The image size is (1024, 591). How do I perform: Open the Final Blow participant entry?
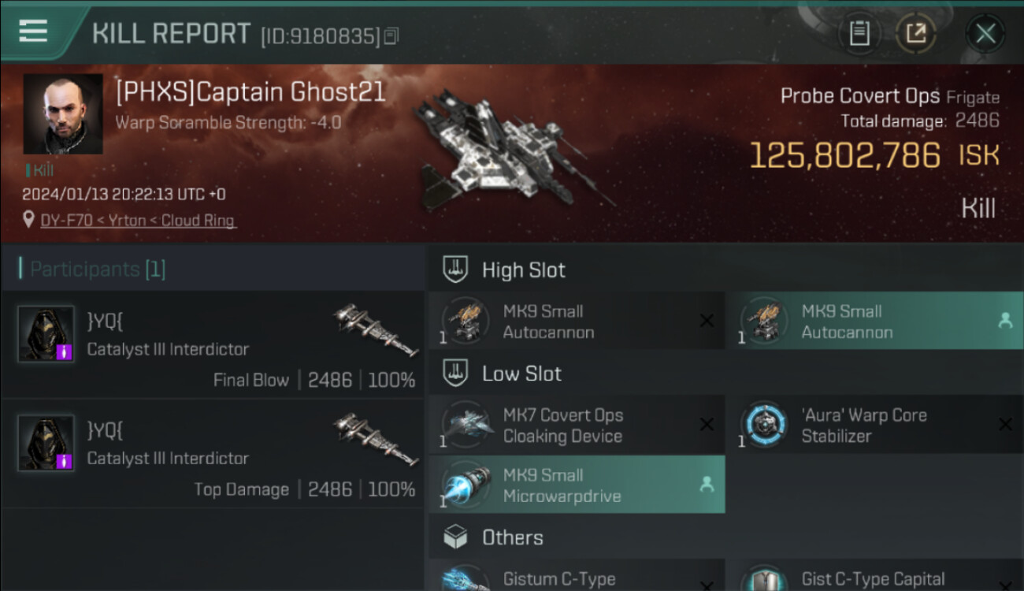pyautogui.click(x=213, y=345)
